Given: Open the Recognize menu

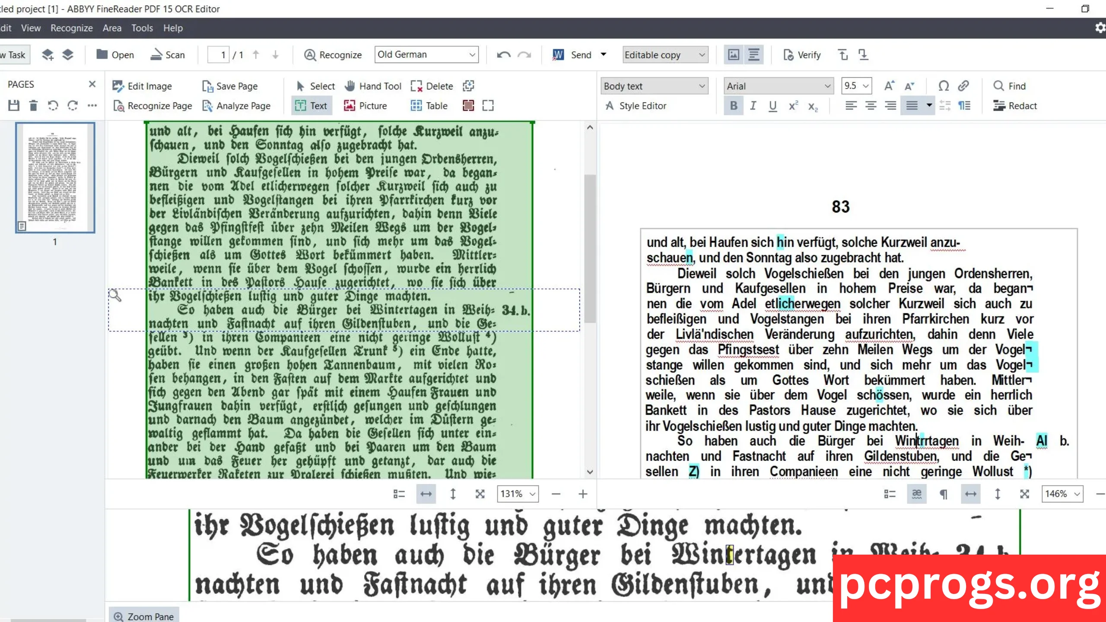Looking at the screenshot, I should pos(72,28).
